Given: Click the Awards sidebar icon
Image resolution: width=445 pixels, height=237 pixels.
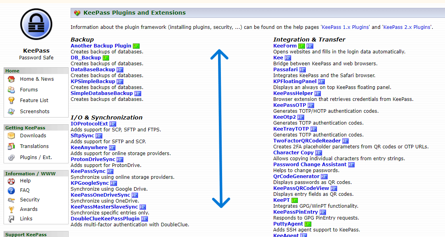Looking at the screenshot, I should [12, 209].
